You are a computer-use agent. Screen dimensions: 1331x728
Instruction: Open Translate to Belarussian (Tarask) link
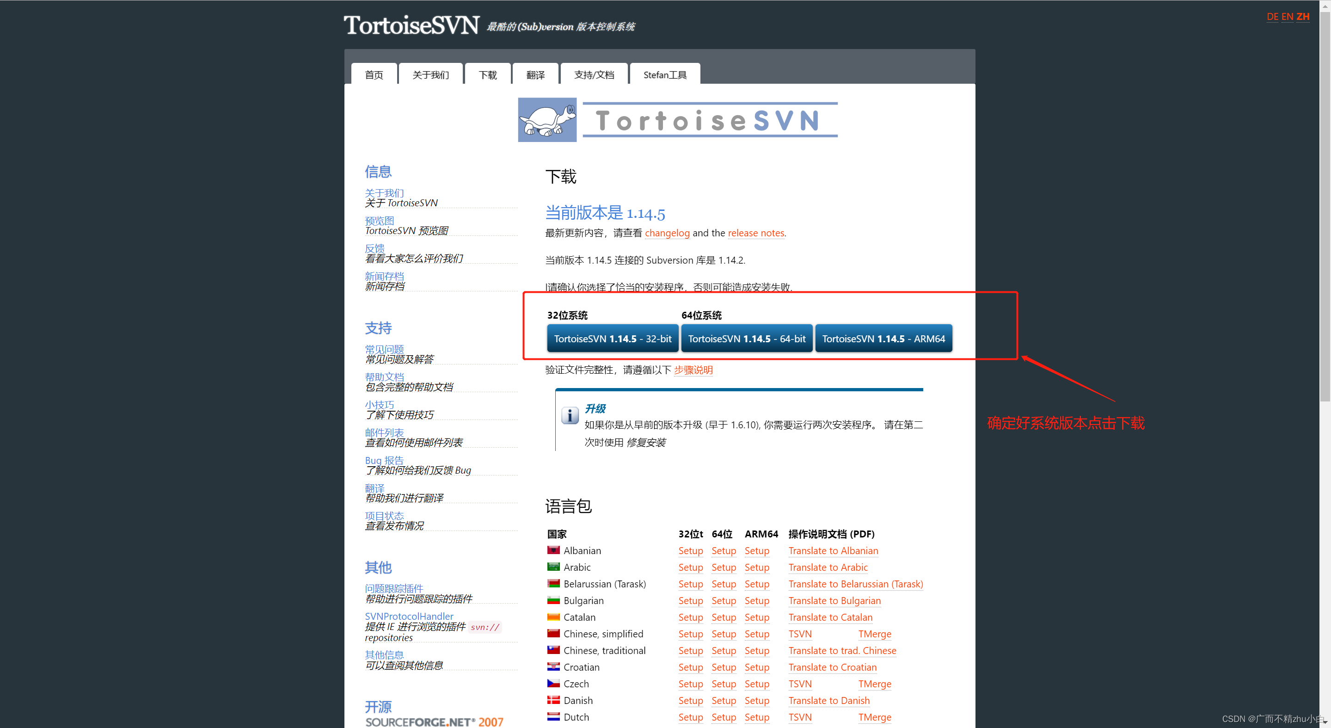(x=856, y=584)
